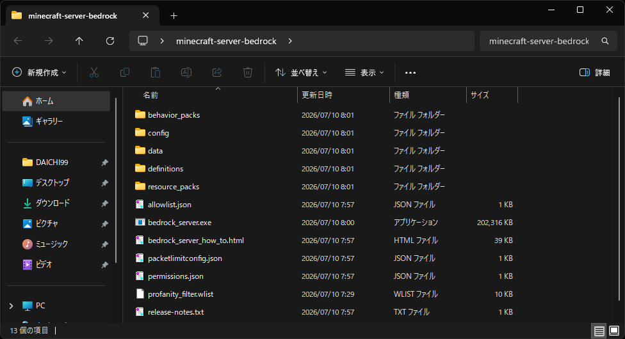Open the DAICHI99 folder in sidebar
This screenshot has width=625, height=339.
[56, 162]
